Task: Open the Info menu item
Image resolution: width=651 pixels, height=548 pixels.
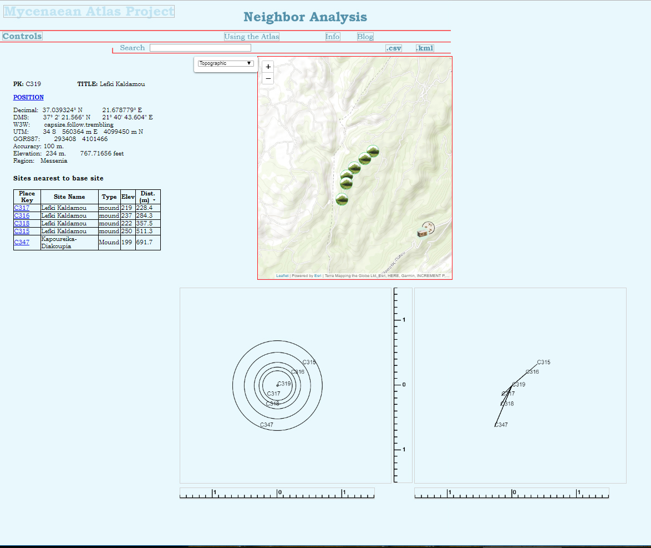Action: point(333,37)
